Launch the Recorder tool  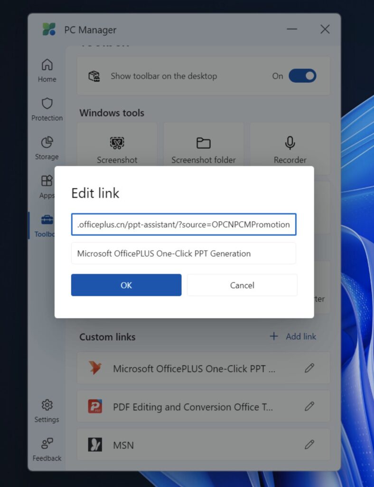[290, 148]
